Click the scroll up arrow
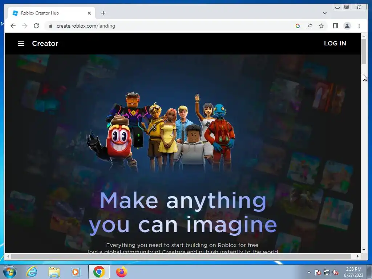The image size is (372, 279). click(x=364, y=36)
